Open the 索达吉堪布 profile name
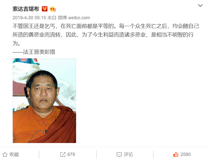The image size is (208, 159). 26,9
